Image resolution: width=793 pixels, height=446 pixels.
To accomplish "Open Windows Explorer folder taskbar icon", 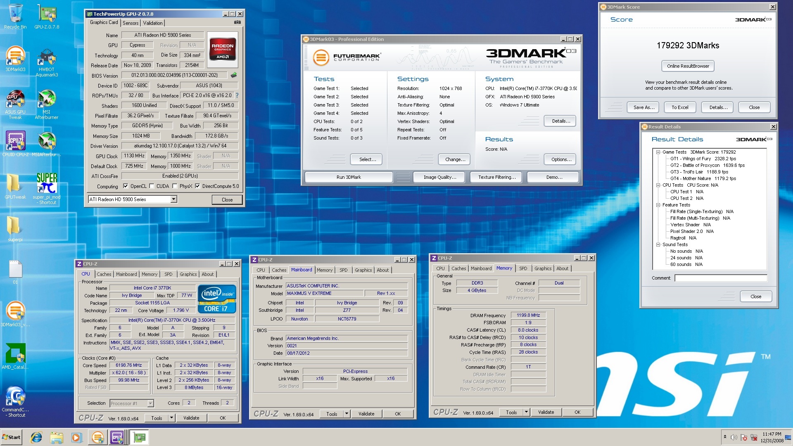I will [57, 437].
